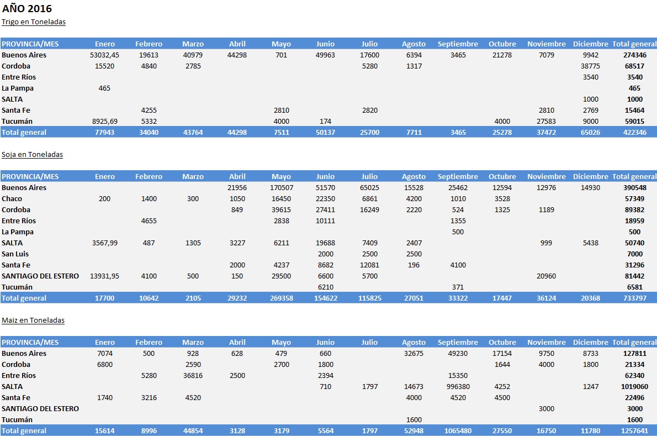657x436 pixels.
Task: Select Trigo Buenos Aires Marzo value 40979
Action: [193, 55]
